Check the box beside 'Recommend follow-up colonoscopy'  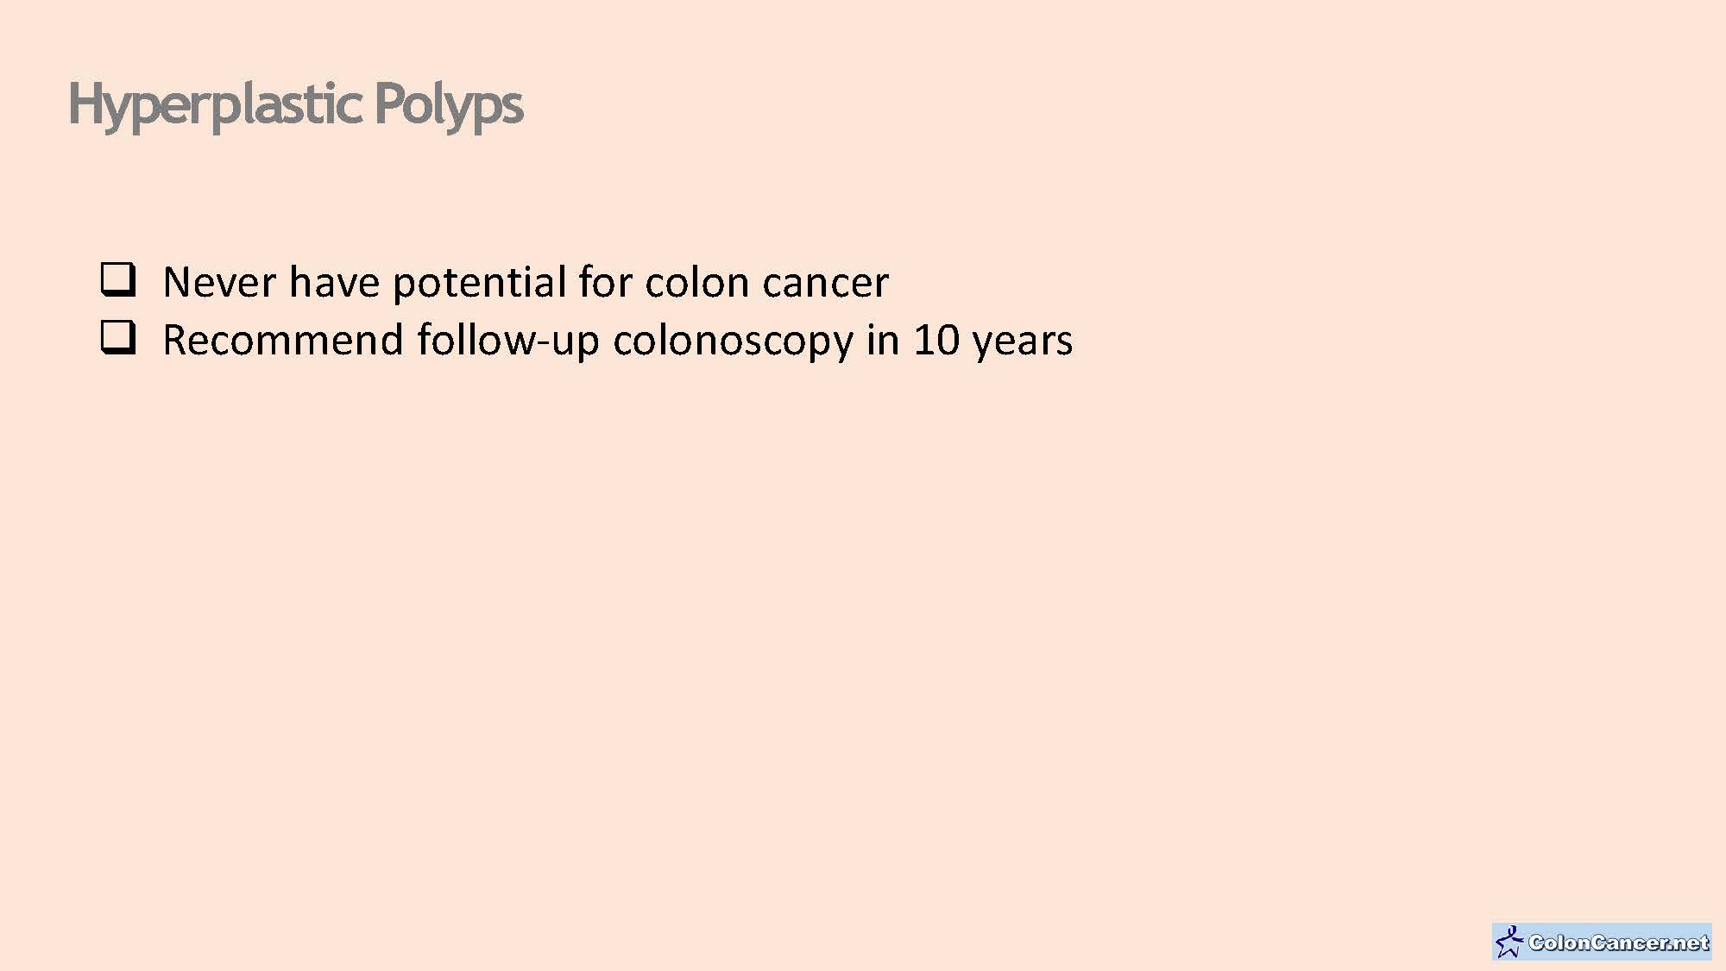118,337
